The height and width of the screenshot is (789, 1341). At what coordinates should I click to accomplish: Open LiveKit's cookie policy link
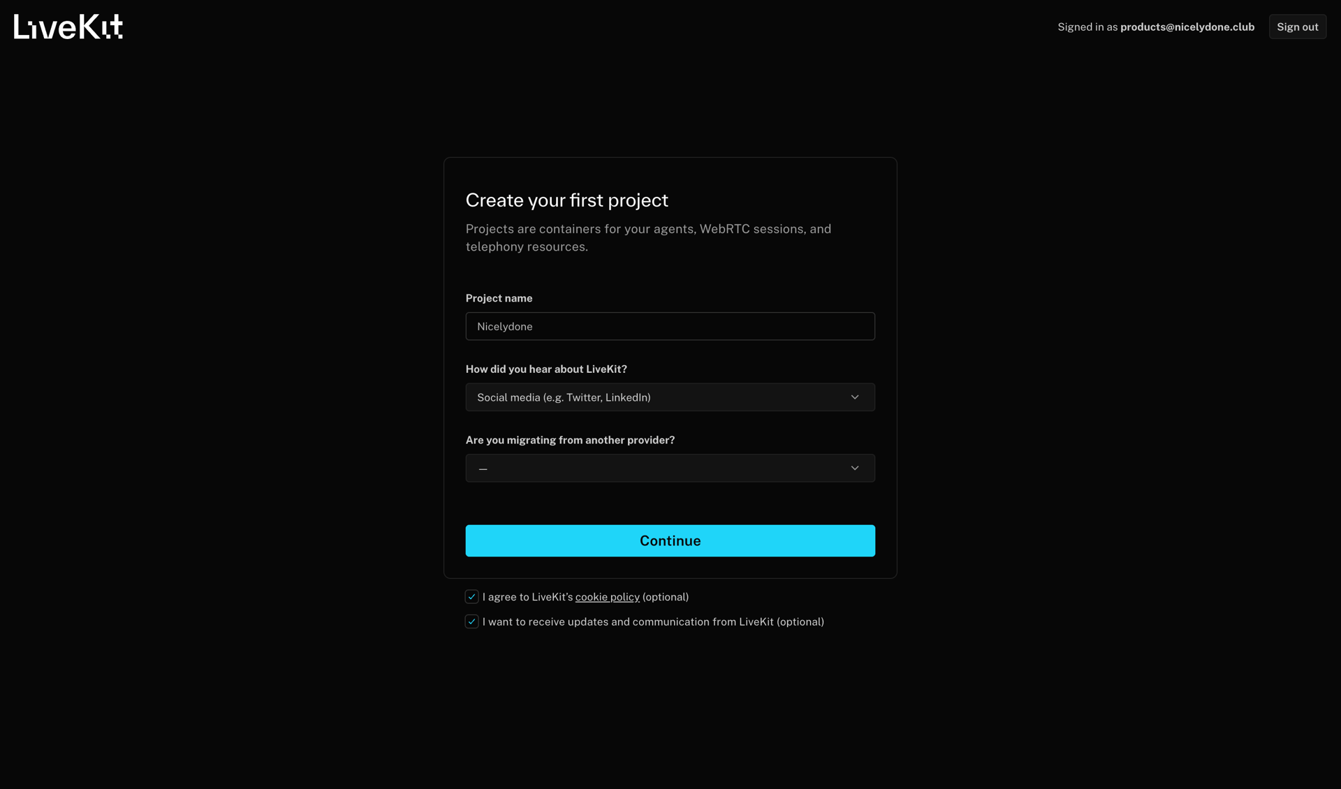click(607, 596)
